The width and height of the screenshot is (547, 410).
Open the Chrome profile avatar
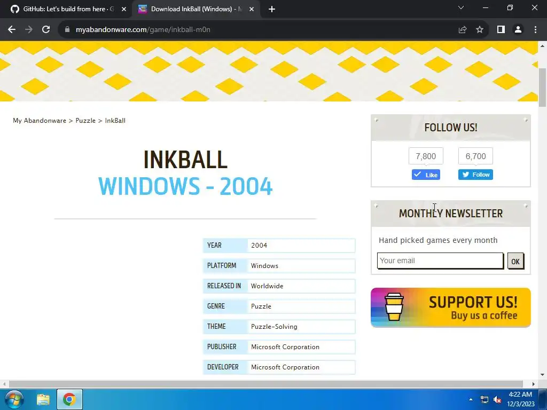(518, 30)
